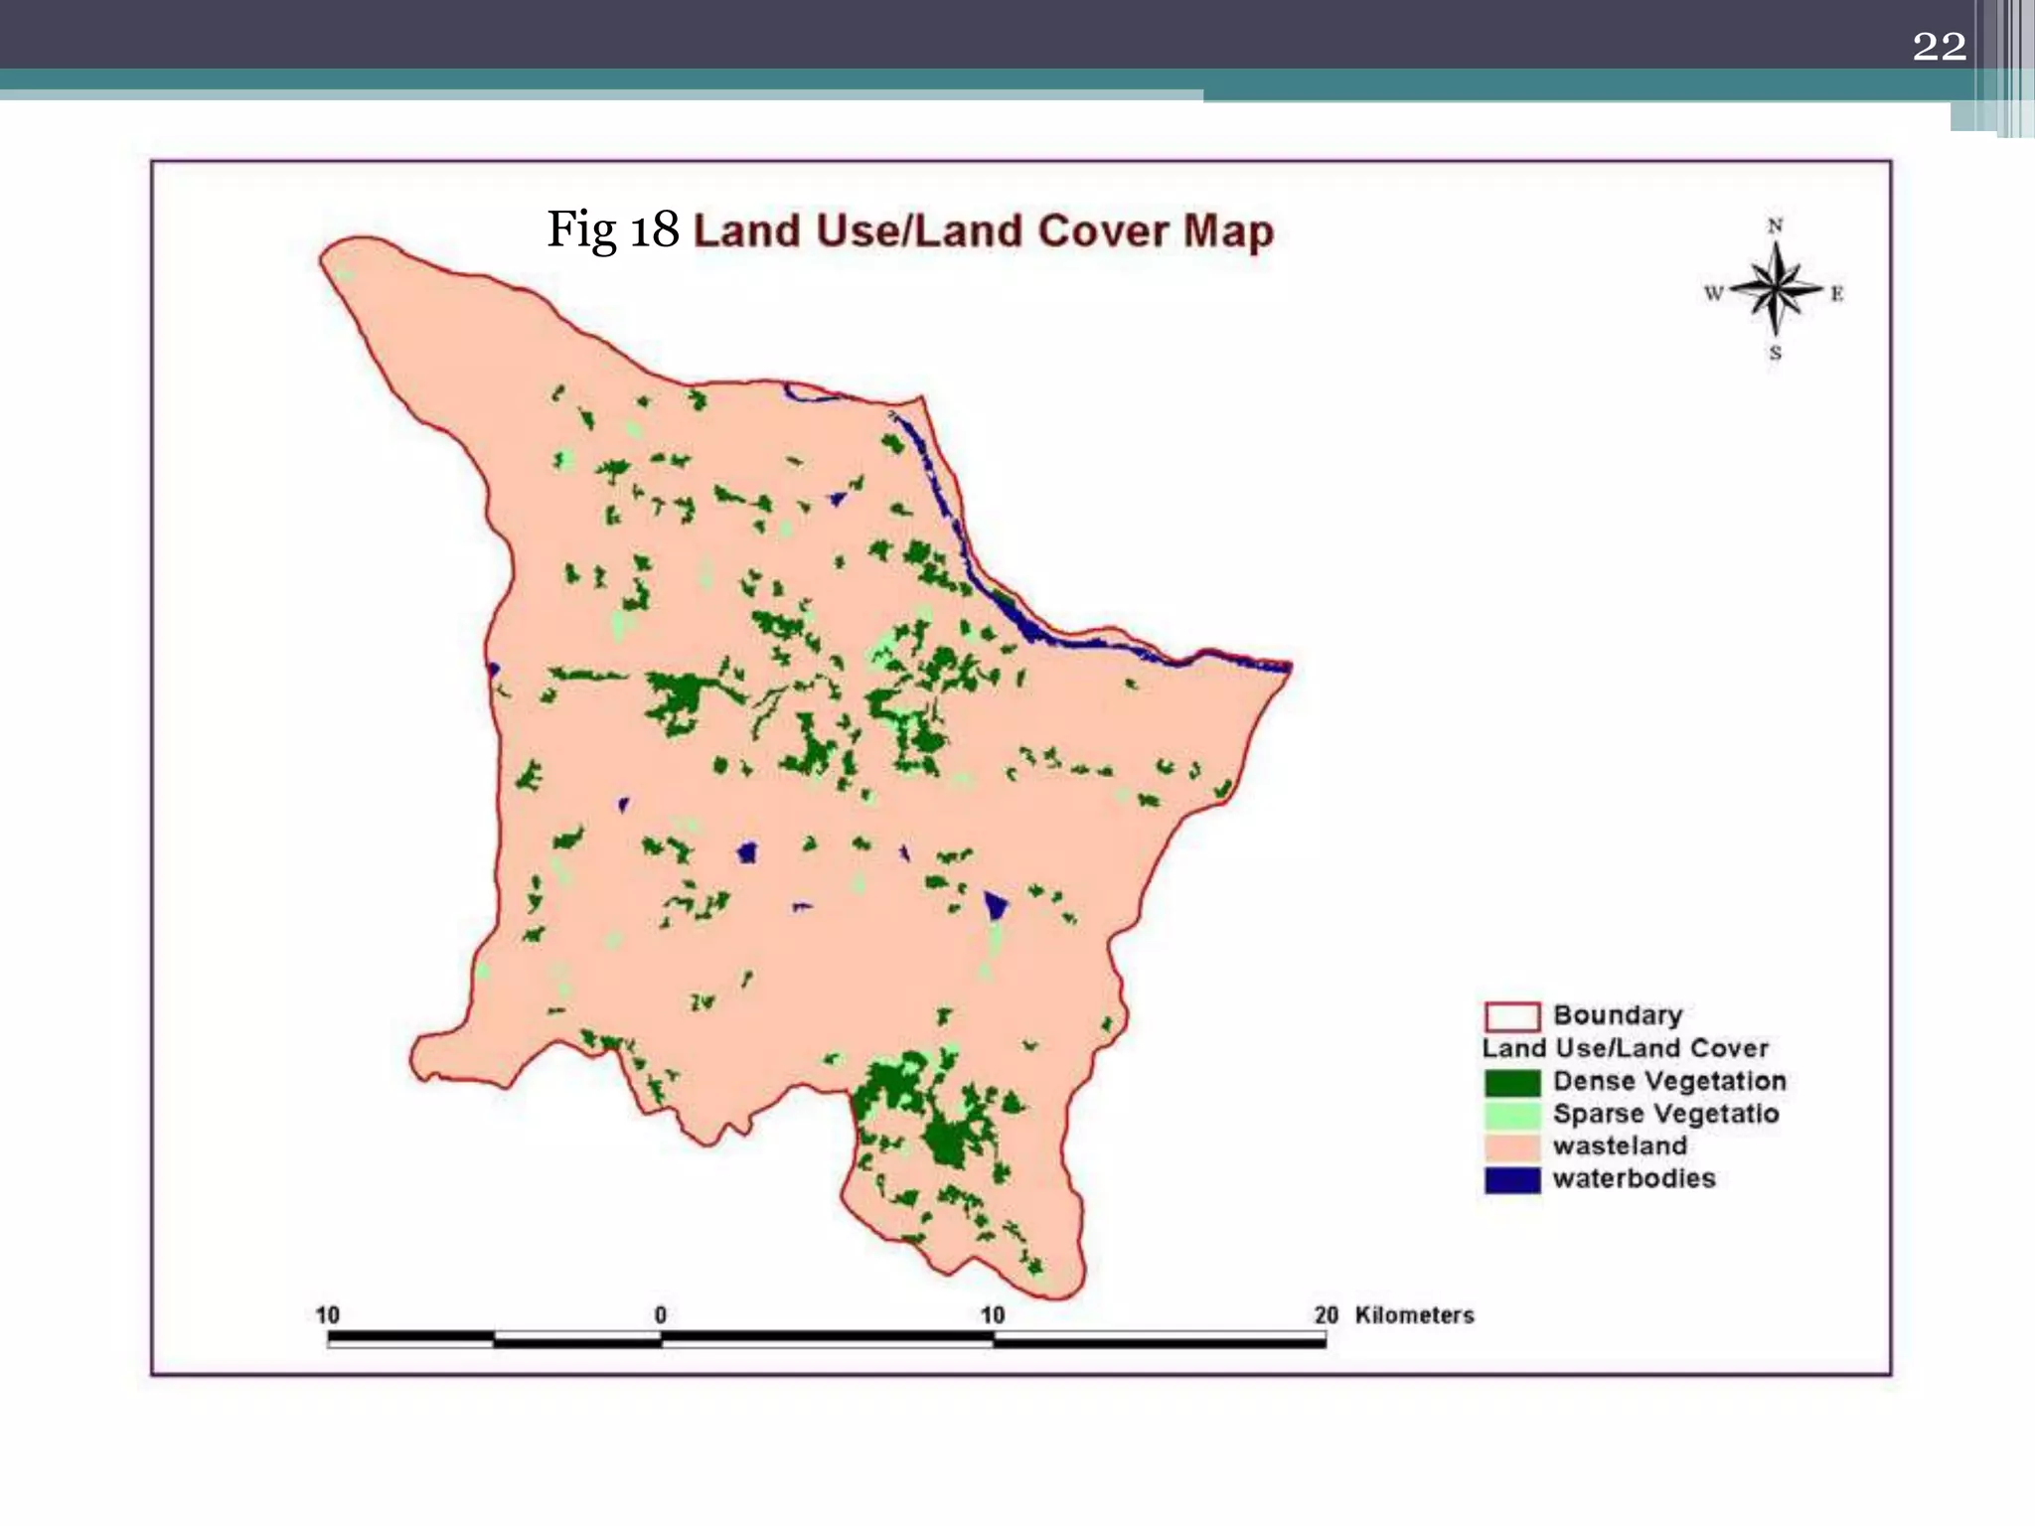Click the 20 mark on scale bar
This screenshot has width=2035, height=1526.
point(1326,1315)
